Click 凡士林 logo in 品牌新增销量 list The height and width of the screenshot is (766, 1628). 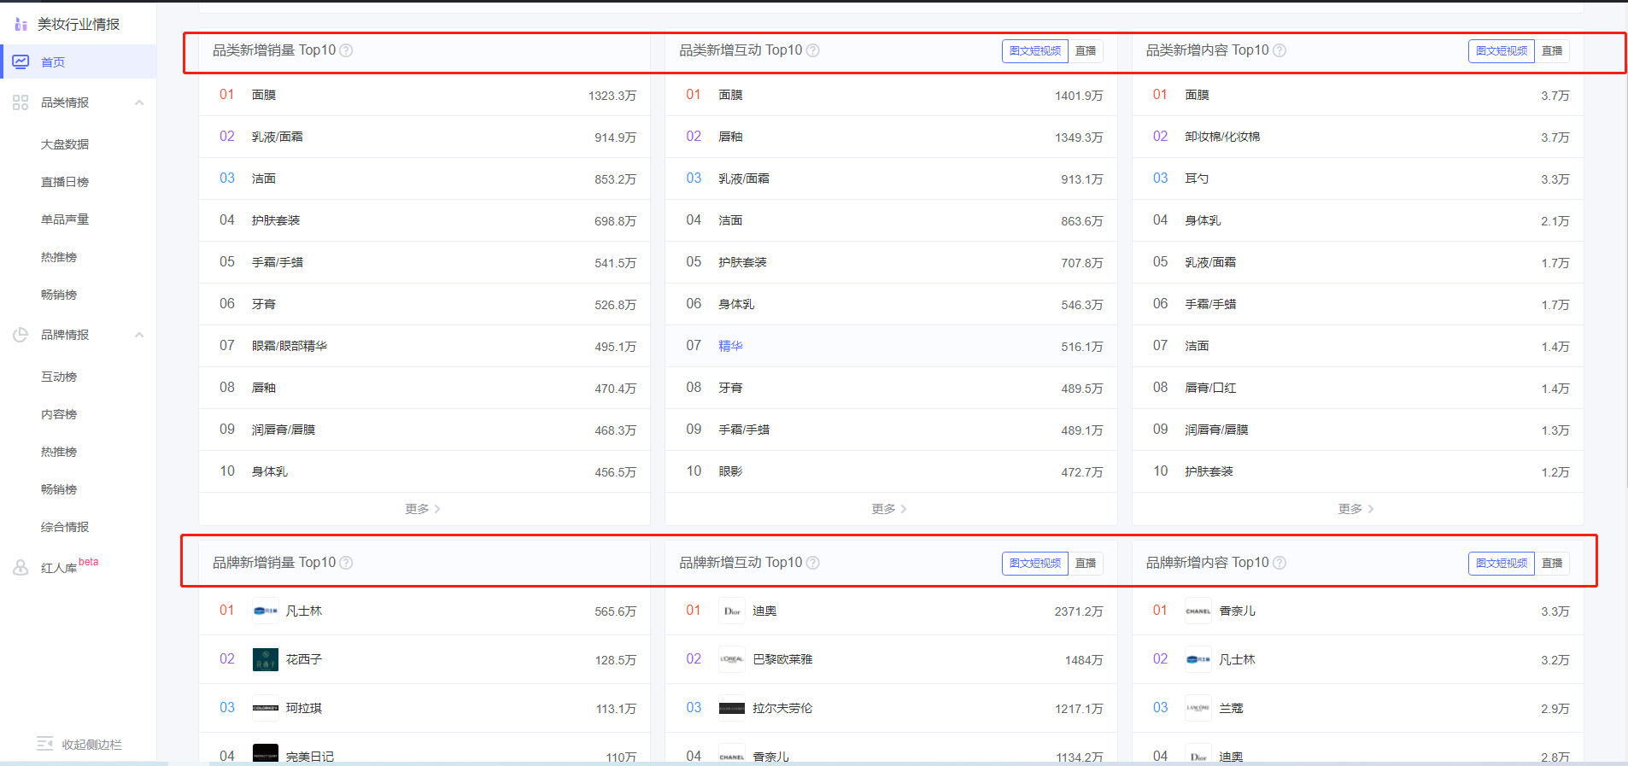[266, 611]
